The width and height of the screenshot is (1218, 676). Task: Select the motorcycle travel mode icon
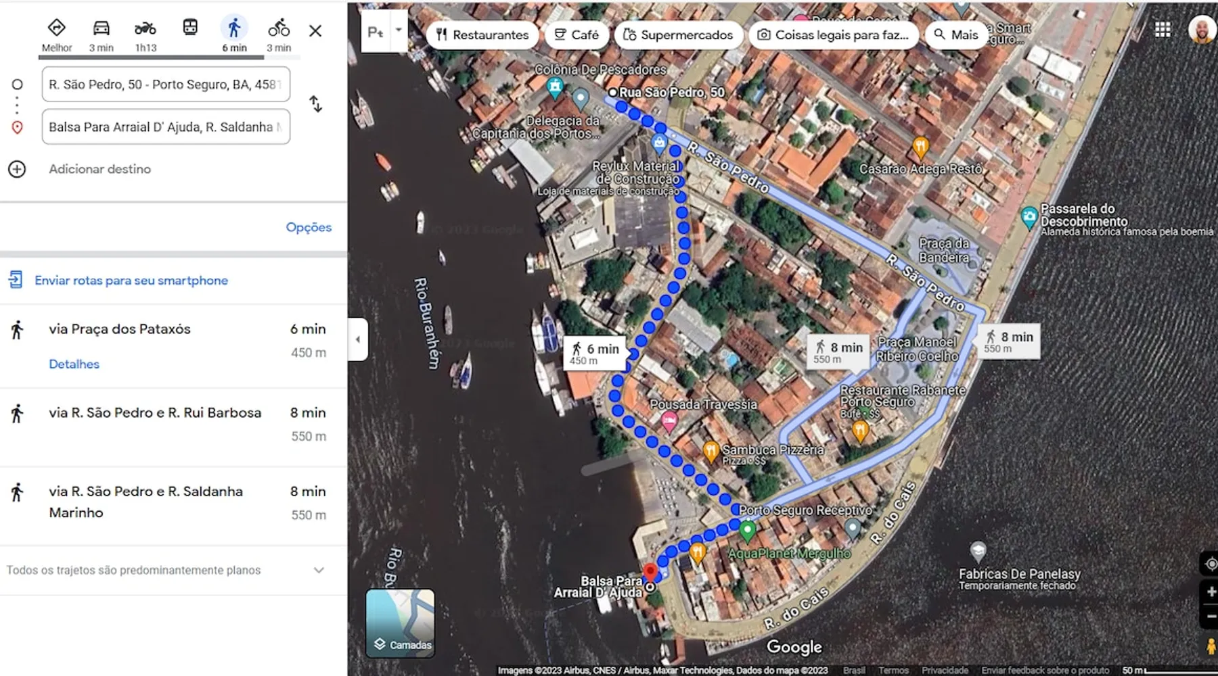(145, 28)
